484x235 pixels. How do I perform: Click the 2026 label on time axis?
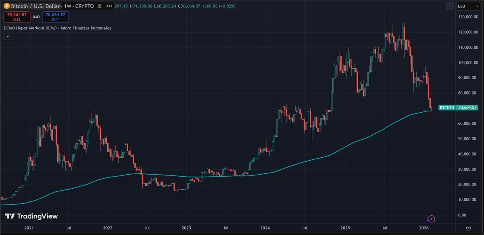click(x=423, y=228)
